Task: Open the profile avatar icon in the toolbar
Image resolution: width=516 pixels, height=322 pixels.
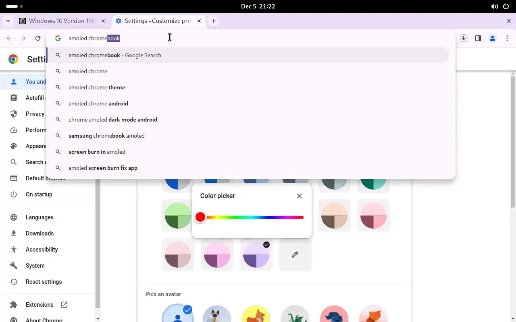Action: pyautogui.click(x=493, y=38)
